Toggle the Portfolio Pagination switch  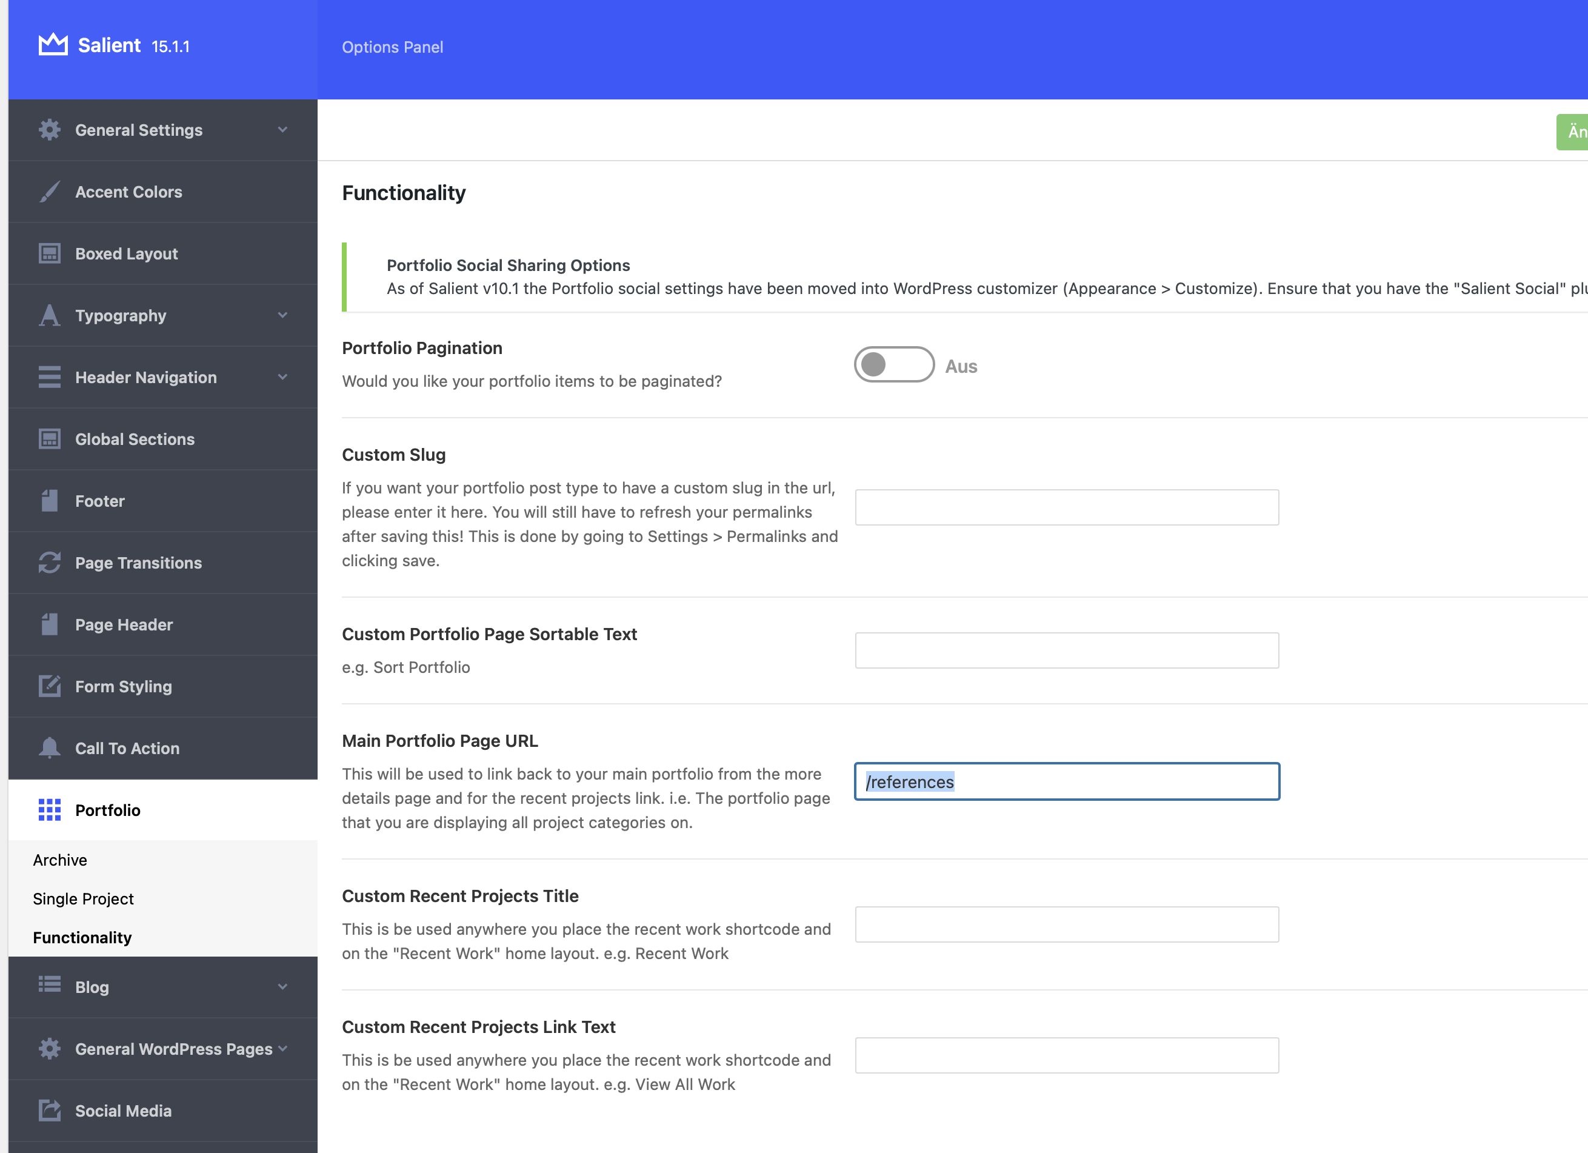click(x=893, y=364)
